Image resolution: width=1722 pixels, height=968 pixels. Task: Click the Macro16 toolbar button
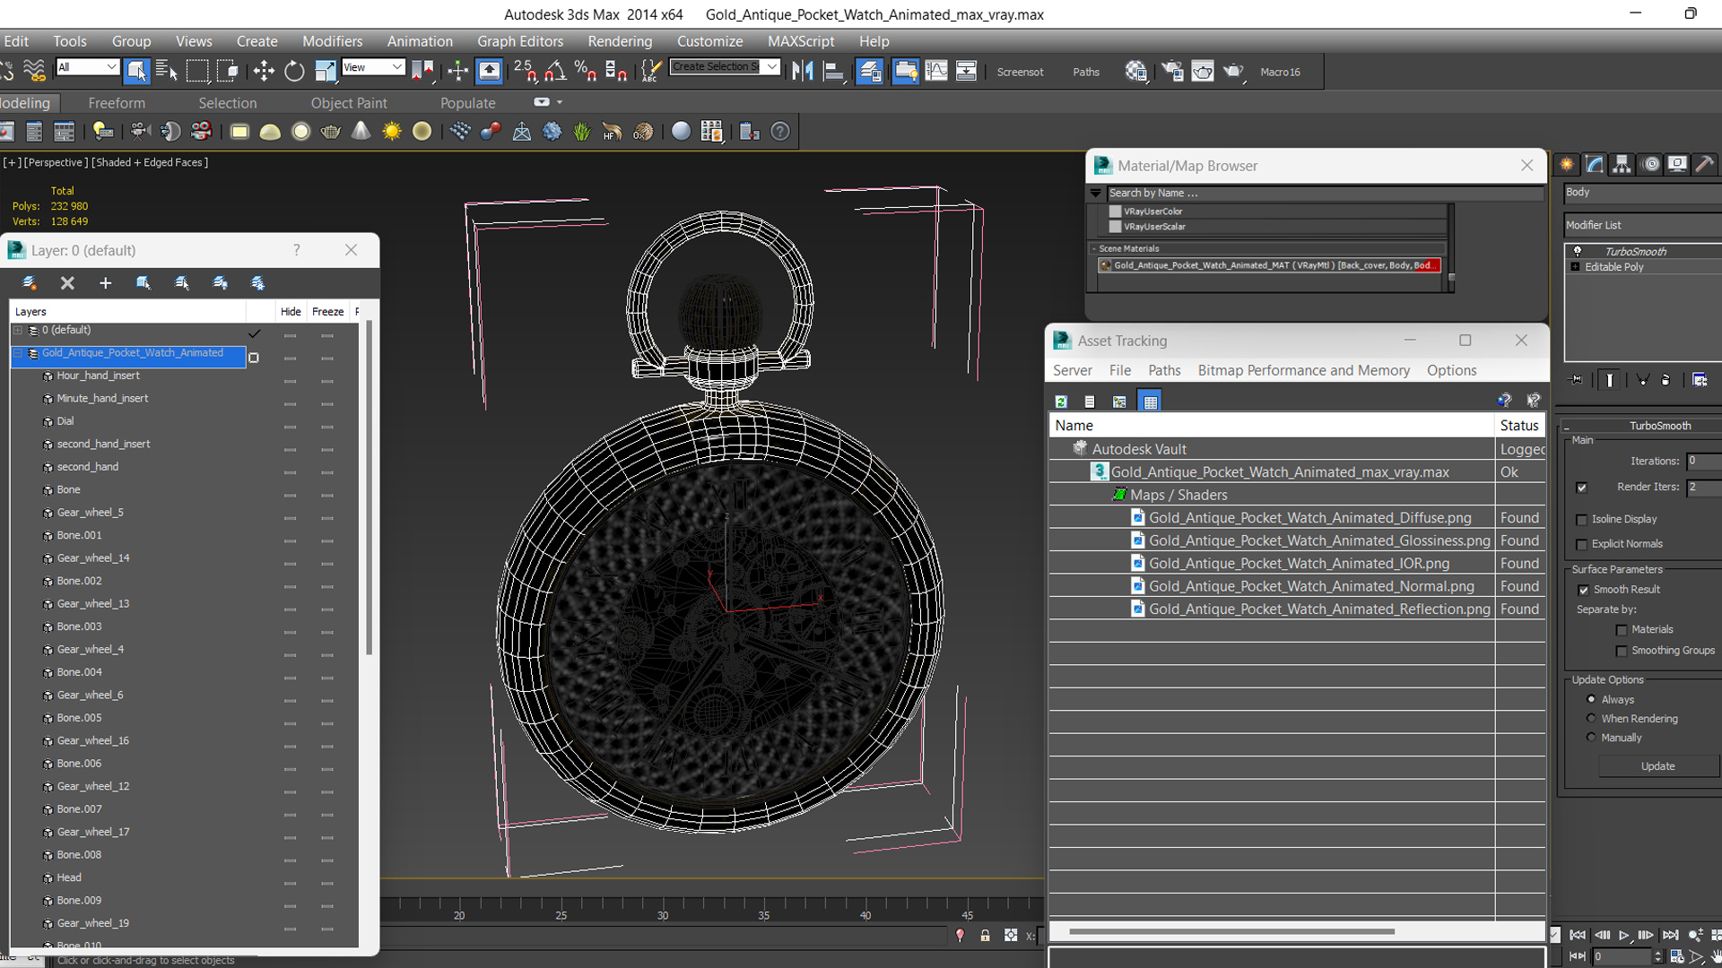click(x=1280, y=72)
